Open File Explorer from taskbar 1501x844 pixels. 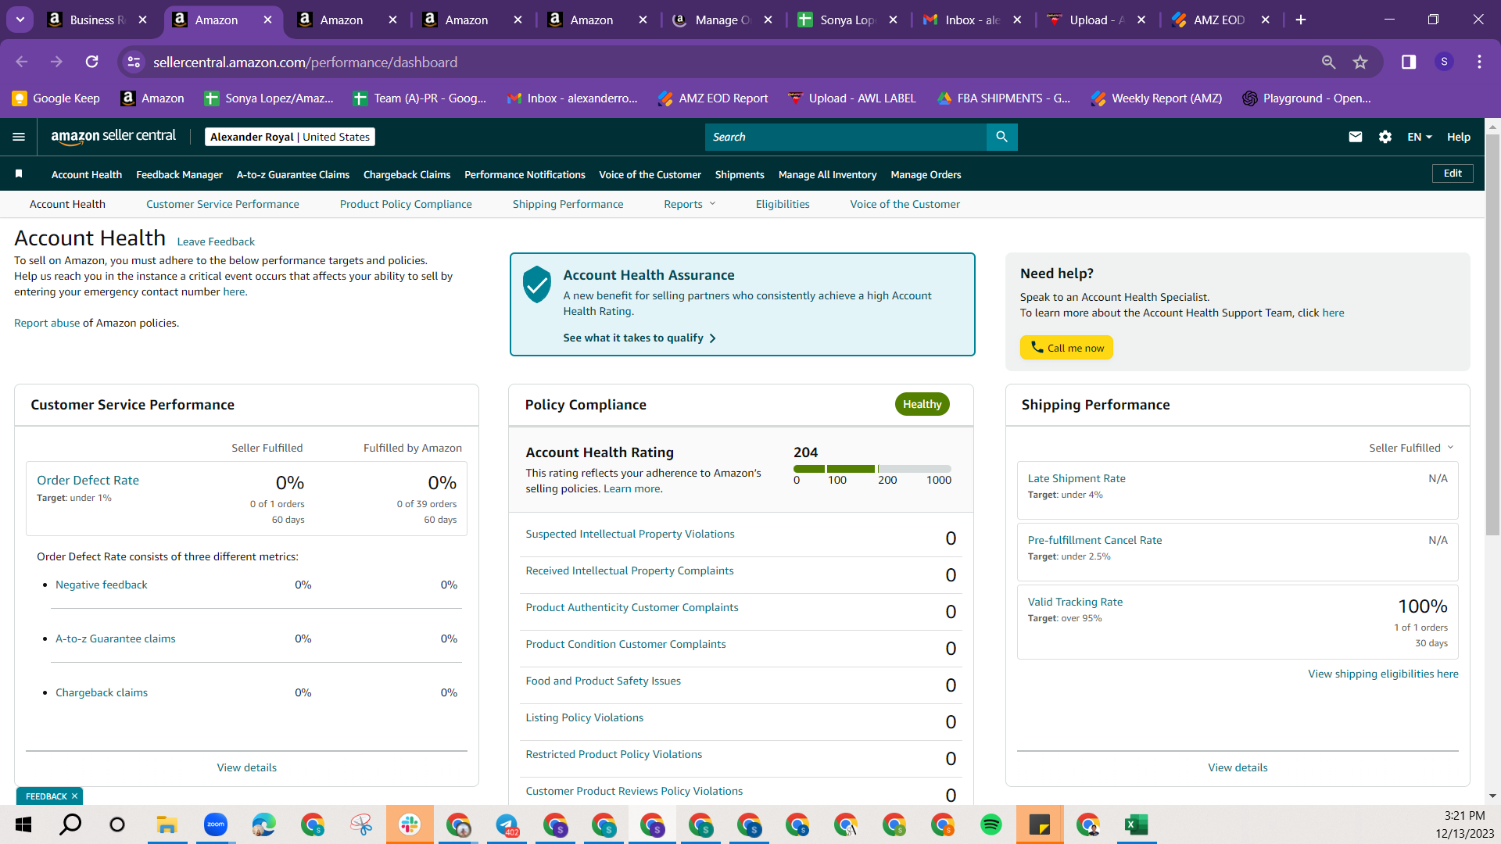(x=167, y=824)
